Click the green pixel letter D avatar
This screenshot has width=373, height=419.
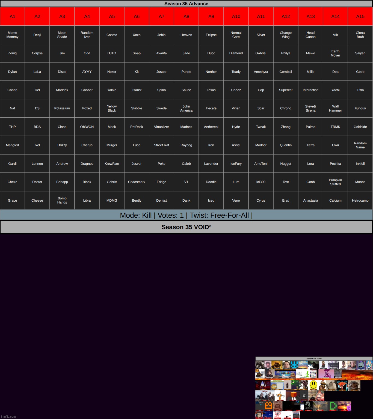pos(333,406)
